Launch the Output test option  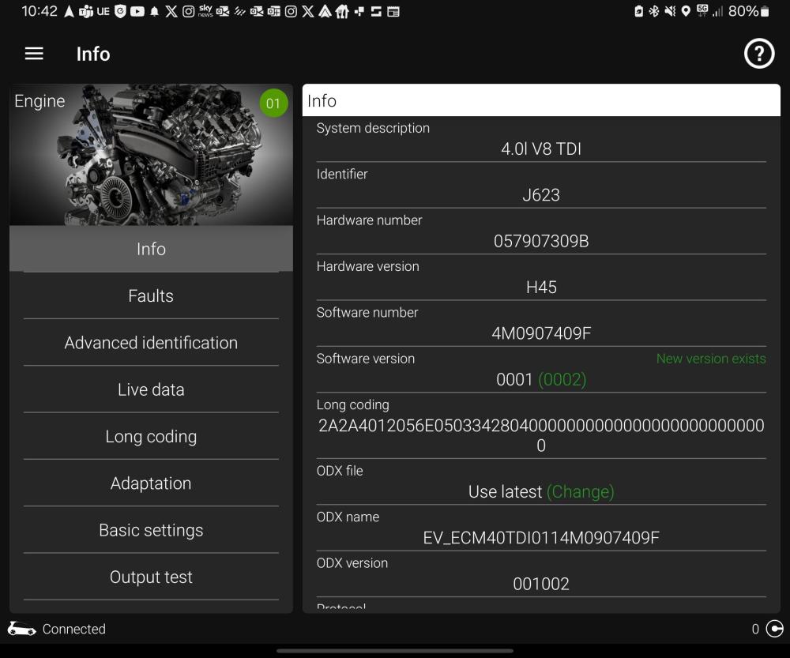pos(151,577)
